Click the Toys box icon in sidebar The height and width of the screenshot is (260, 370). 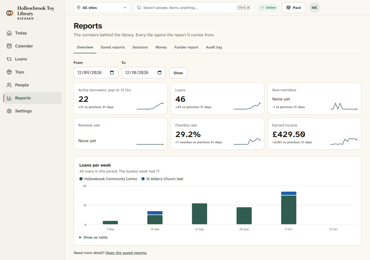(x=9, y=72)
